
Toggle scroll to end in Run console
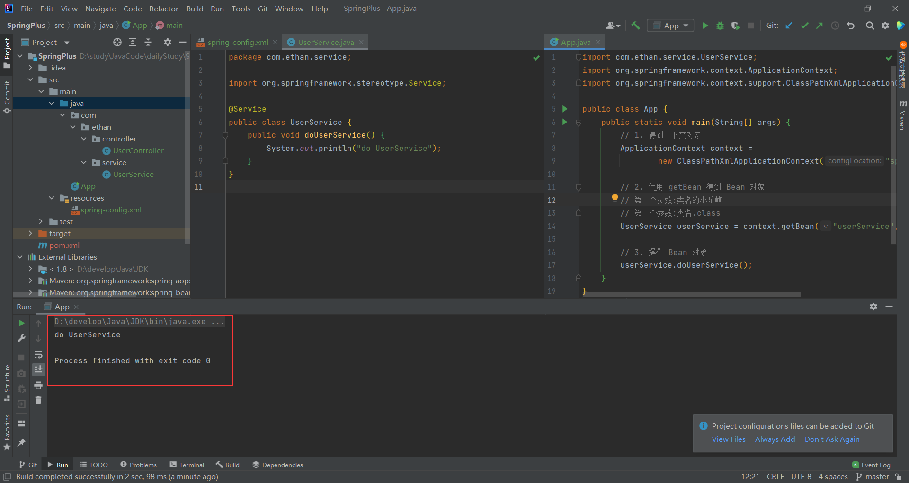click(x=38, y=369)
